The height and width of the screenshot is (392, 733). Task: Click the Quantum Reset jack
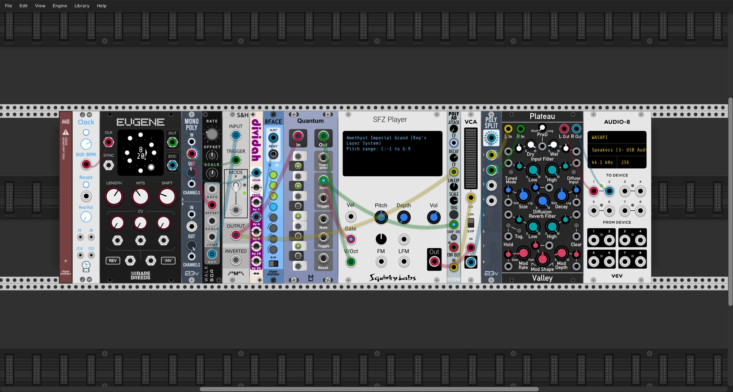tap(323, 259)
